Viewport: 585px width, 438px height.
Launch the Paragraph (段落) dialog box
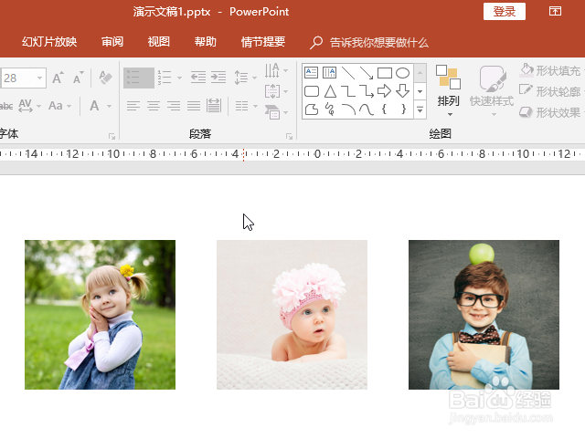click(289, 136)
